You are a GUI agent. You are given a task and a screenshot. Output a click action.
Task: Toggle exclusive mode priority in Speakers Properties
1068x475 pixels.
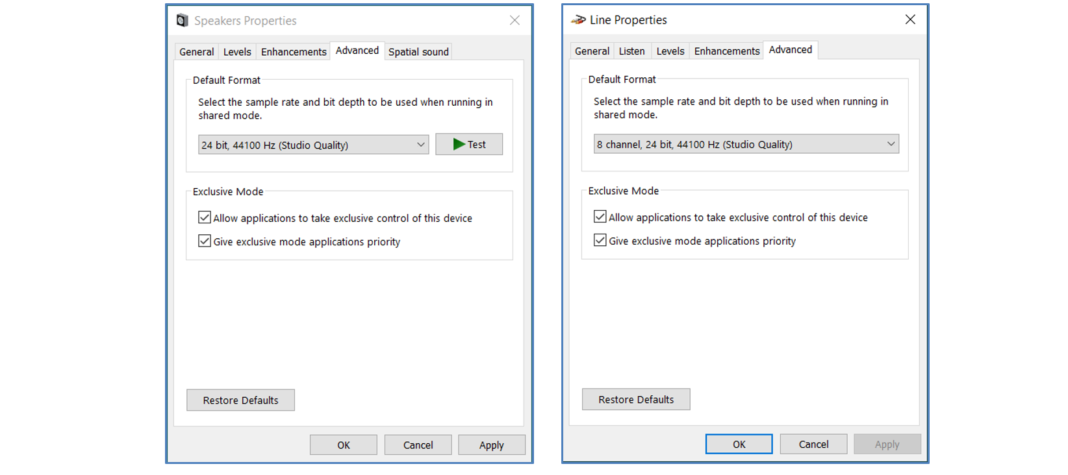(x=205, y=241)
